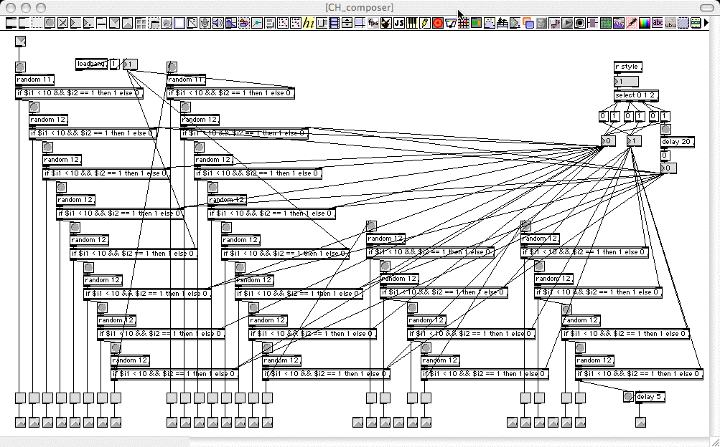Choose the yellow 'hi' hint tool

(308, 22)
